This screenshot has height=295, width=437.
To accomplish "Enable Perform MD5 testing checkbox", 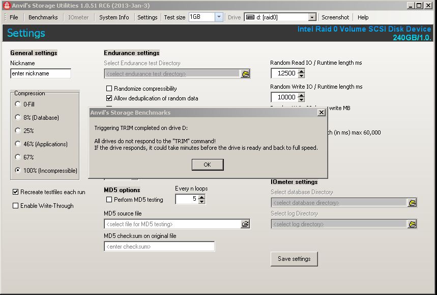I will (109, 200).
